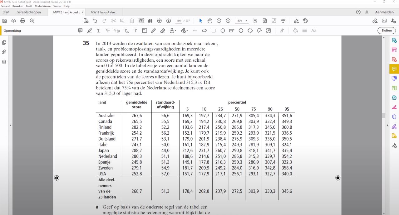399x215 pixels.
Task: Upload the document to the cloud
Action: click(x=14, y=21)
